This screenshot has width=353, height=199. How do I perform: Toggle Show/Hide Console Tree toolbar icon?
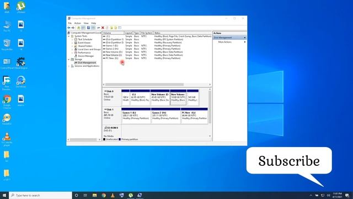[83, 28]
